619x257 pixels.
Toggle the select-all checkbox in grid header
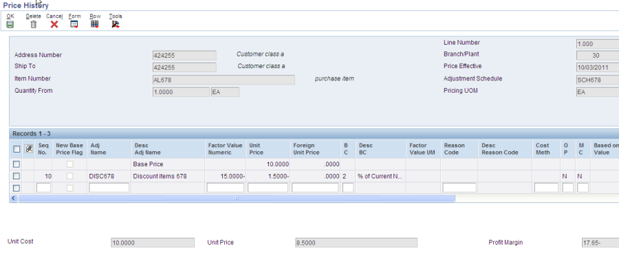point(17,149)
